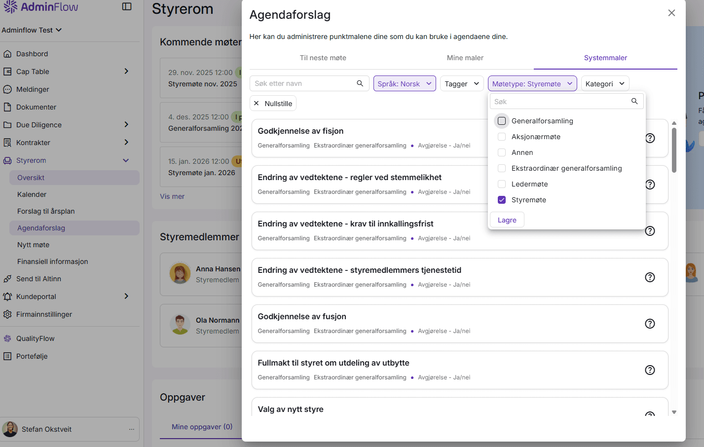Expand the Kategori filter dropdown

tap(605, 83)
